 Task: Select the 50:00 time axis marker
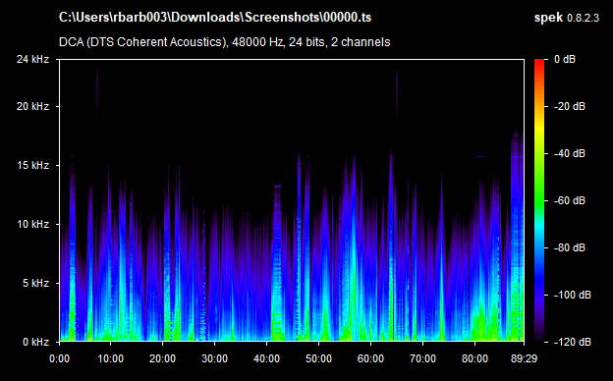click(318, 358)
